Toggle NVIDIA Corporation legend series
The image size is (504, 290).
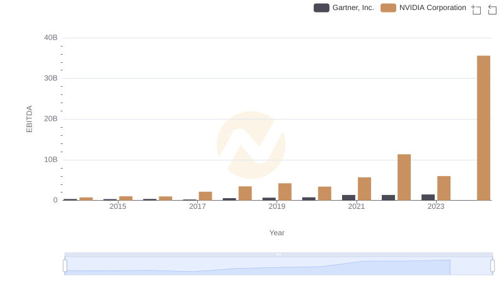[423, 8]
